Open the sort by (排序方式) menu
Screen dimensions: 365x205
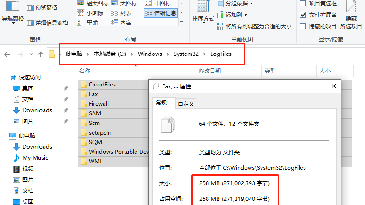203,12
